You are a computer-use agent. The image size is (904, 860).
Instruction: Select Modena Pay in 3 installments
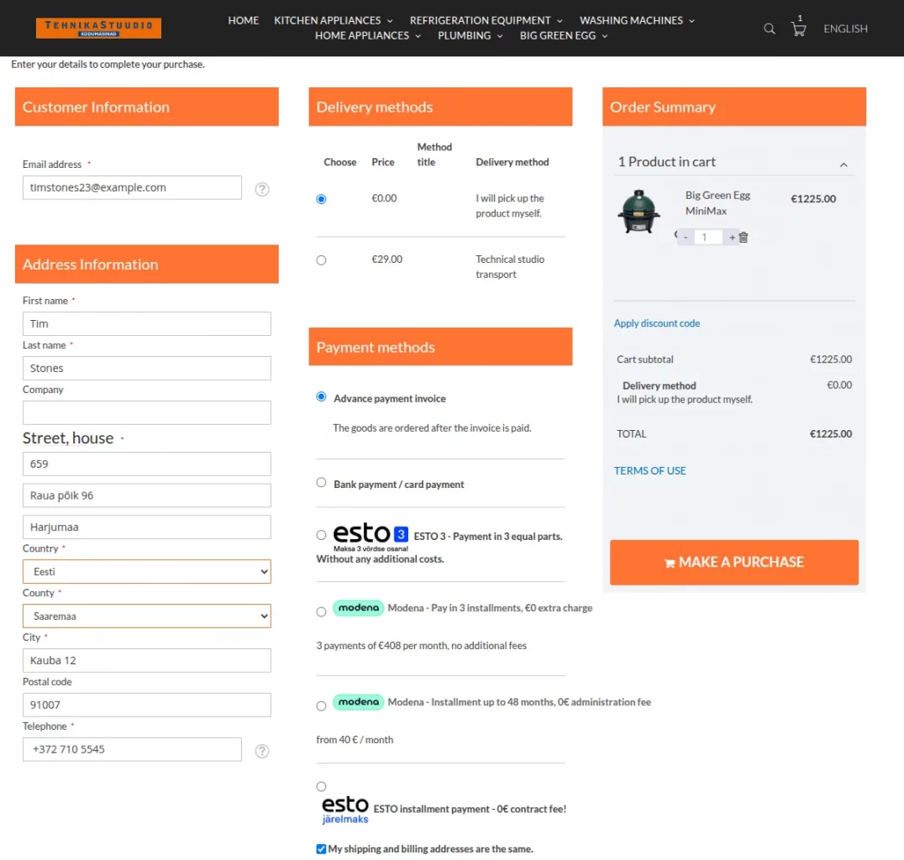coord(321,611)
